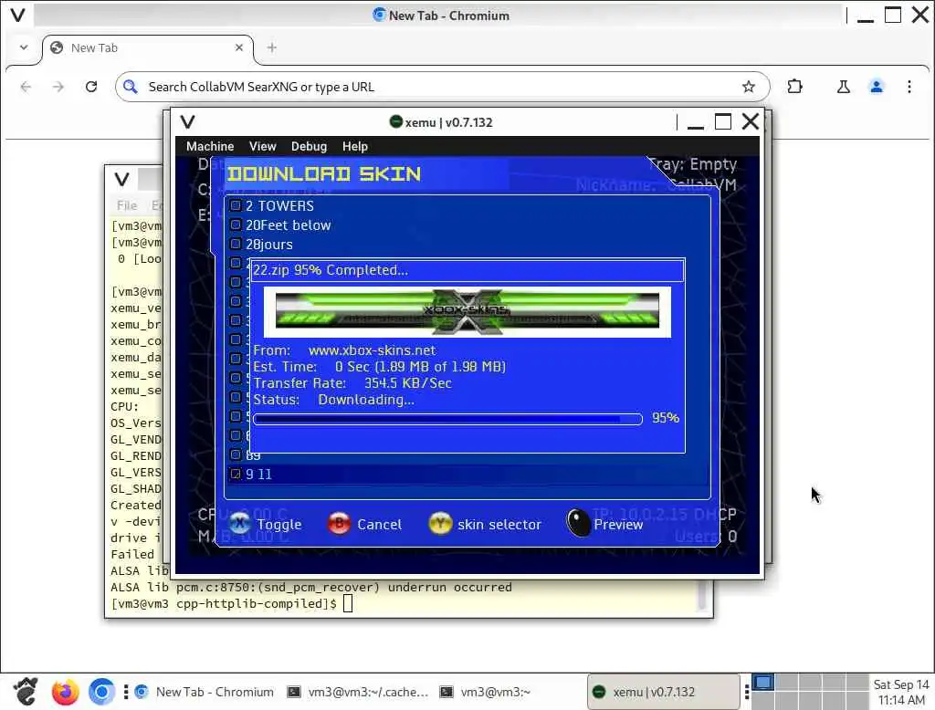935x710 pixels.
Task: Click the Preview label
Action: [618, 525]
